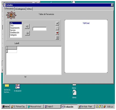Click the system tray clock

110,107
